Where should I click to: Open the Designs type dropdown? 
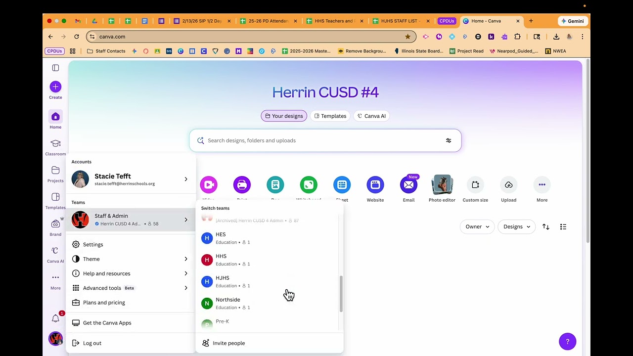517,227
